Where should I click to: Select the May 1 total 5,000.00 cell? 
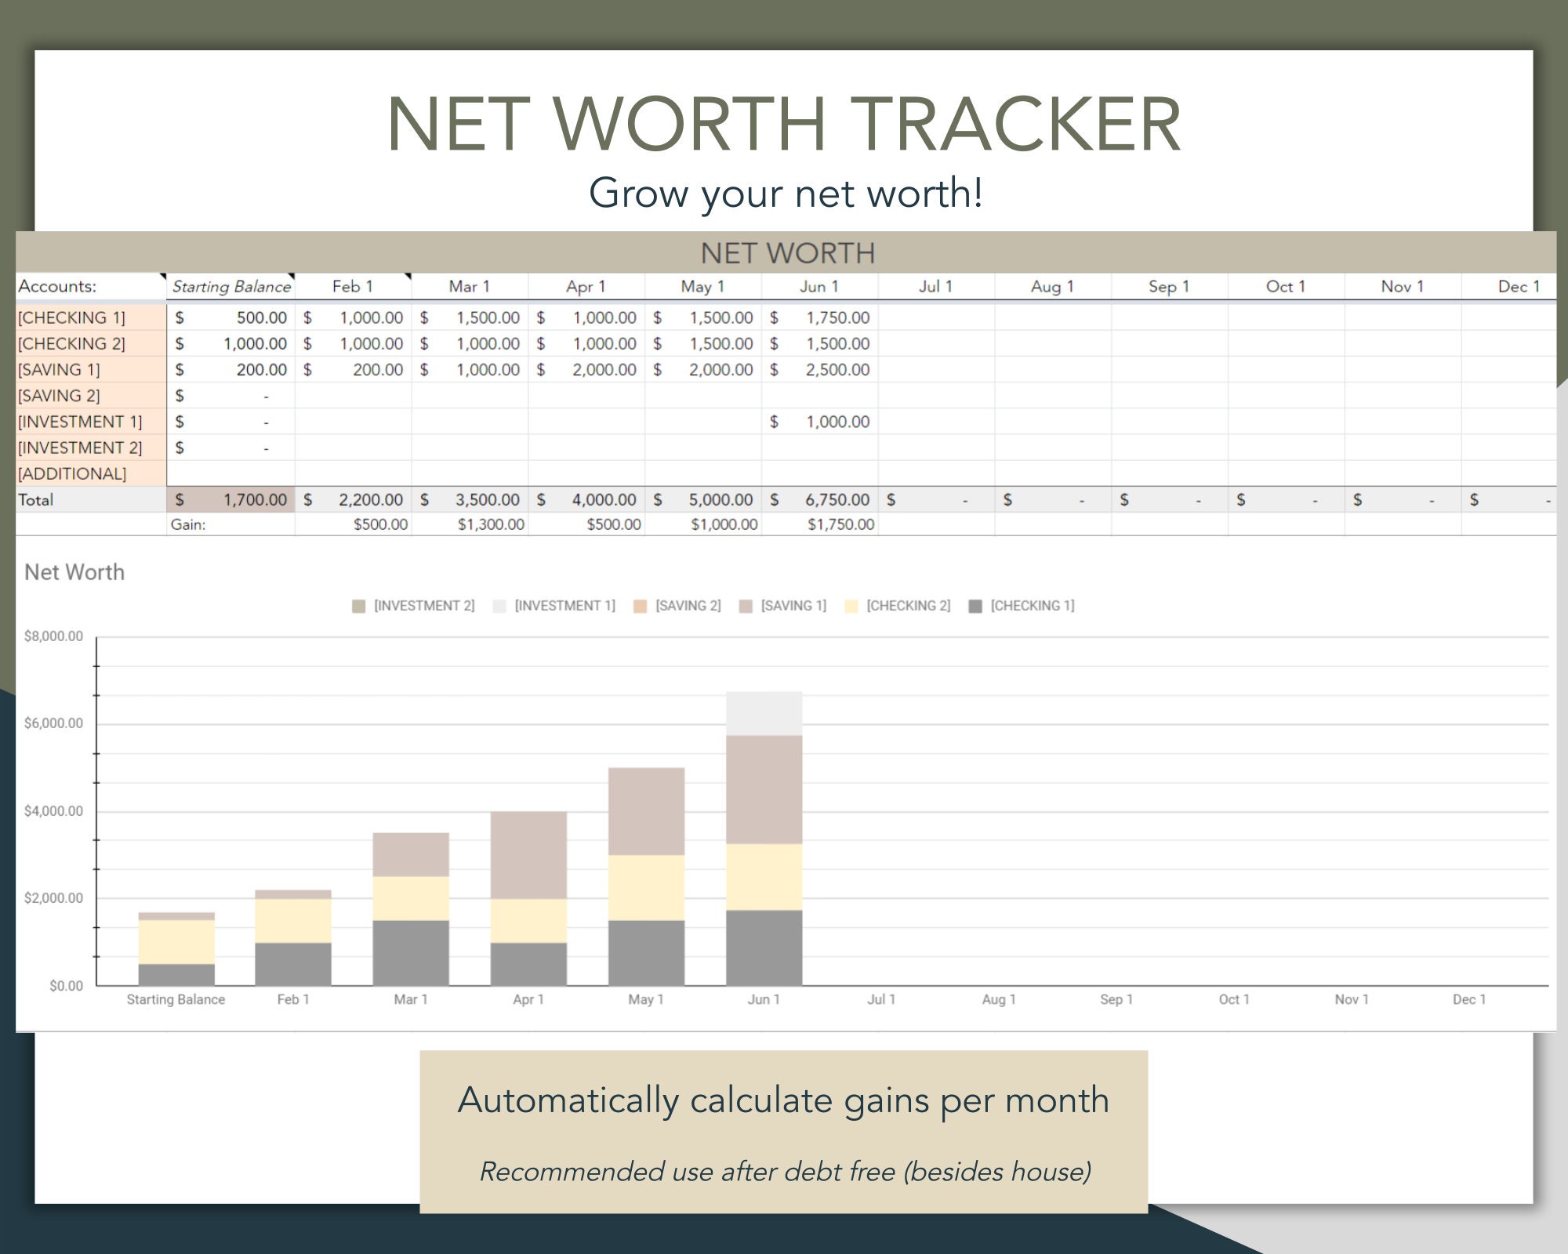click(703, 499)
